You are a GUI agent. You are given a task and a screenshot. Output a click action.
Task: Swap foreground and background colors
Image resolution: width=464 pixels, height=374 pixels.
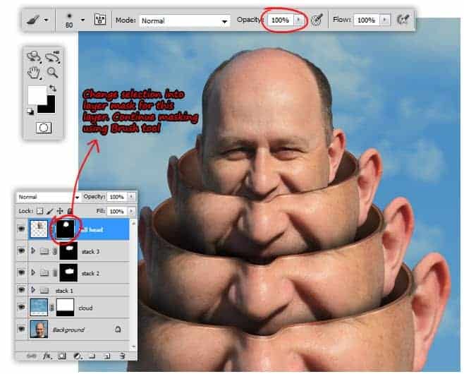tap(53, 88)
